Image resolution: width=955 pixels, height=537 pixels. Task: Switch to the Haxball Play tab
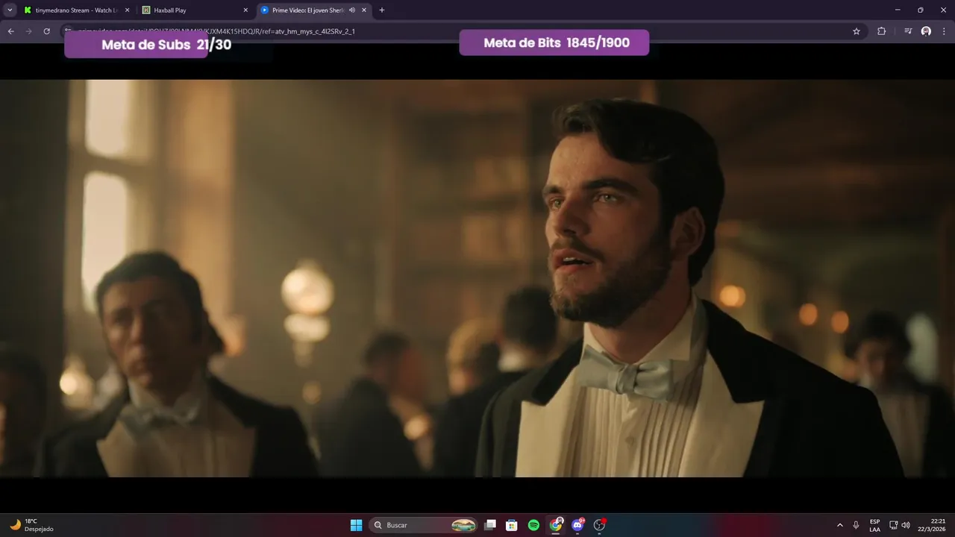195,10
